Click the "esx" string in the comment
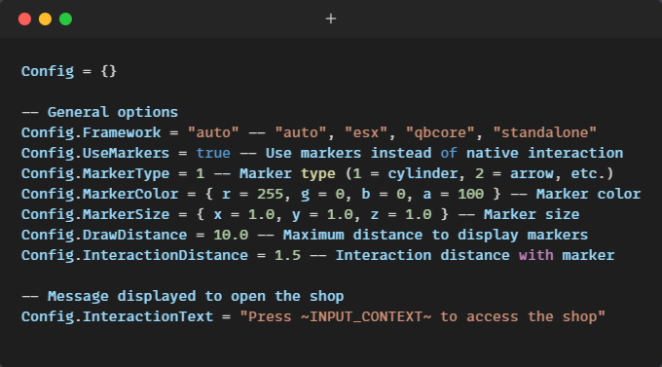This screenshot has height=367, width=662. (x=366, y=132)
